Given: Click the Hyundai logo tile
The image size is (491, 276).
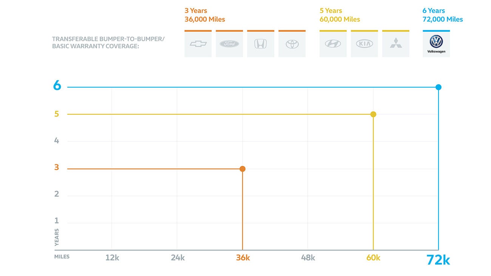Looking at the screenshot, I should pyautogui.click(x=333, y=44).
